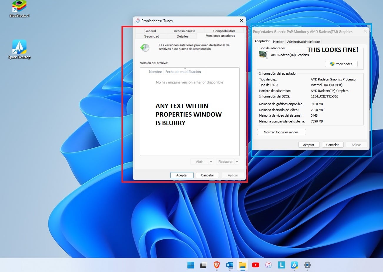Click the iTunes icon in Properties title bar
The height and width of the screenshot is (272, 383).
pos(137,21)
